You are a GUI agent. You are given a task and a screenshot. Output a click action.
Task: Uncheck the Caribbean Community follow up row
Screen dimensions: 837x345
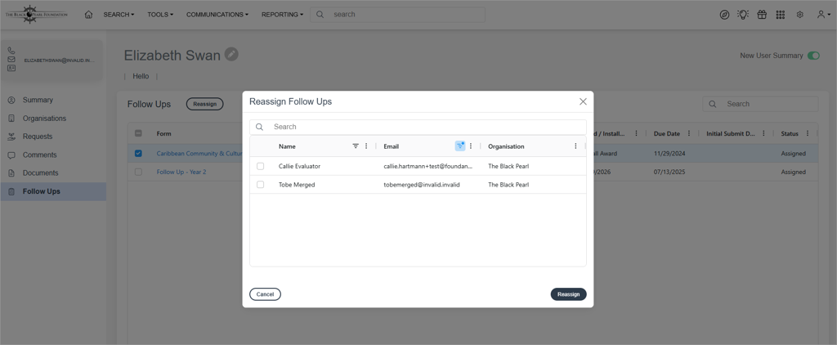tap(138, 153)
